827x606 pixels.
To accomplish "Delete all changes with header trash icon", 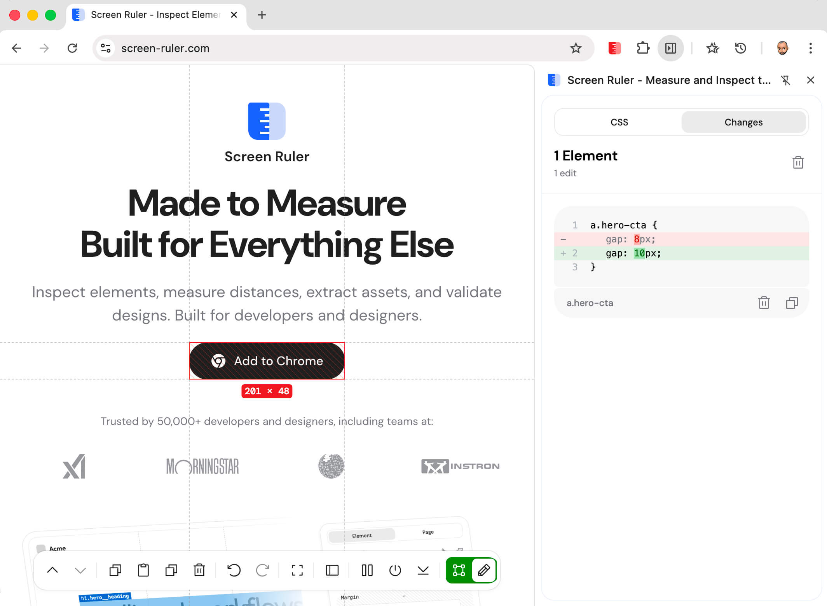I will 798,162.
